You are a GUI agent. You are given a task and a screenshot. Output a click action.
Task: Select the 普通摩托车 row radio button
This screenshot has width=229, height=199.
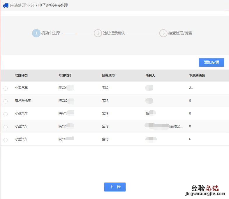[x=6, y=101]
